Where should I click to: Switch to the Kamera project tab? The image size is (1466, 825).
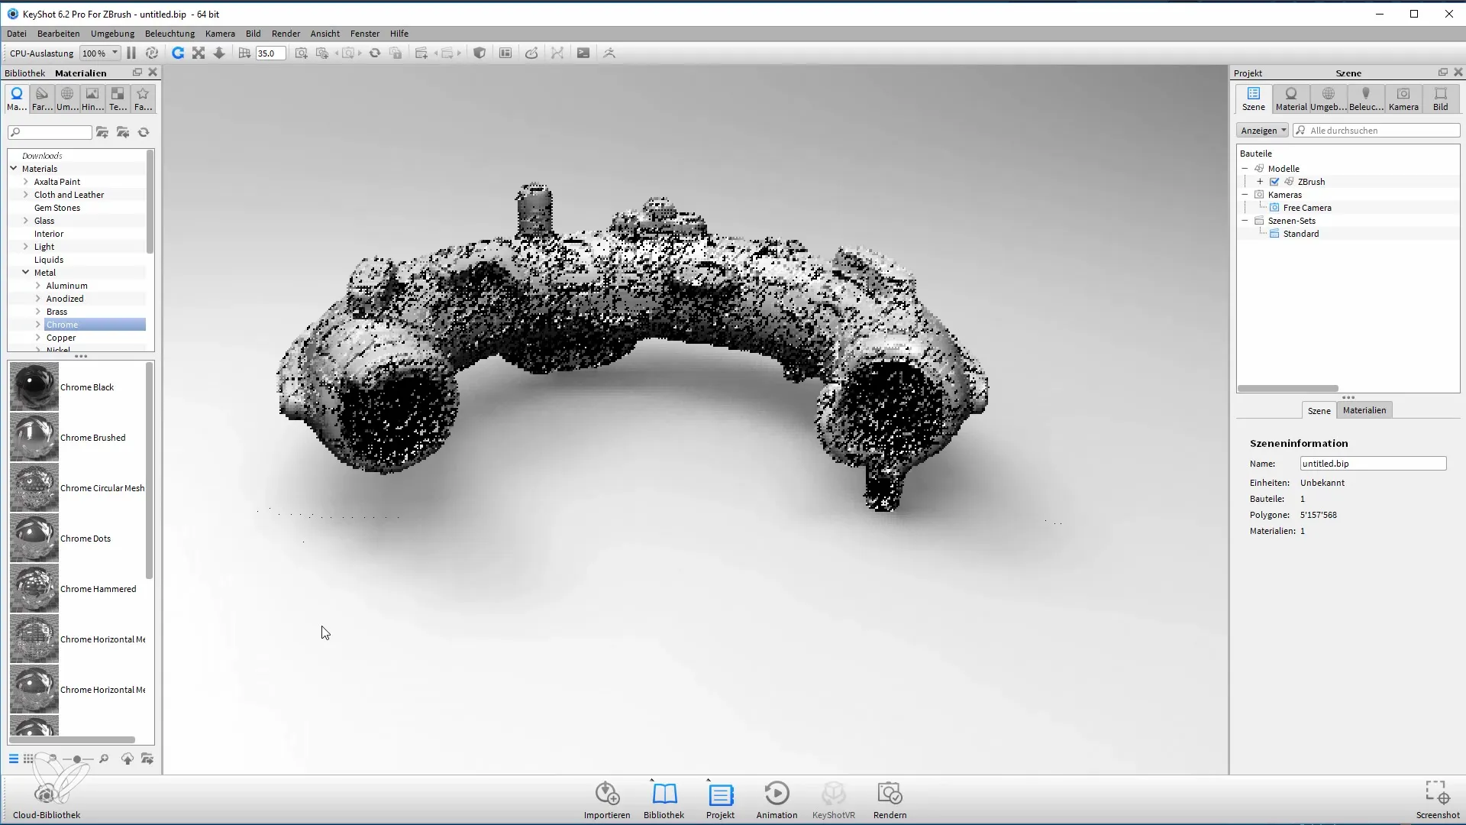click(1403, 99)
